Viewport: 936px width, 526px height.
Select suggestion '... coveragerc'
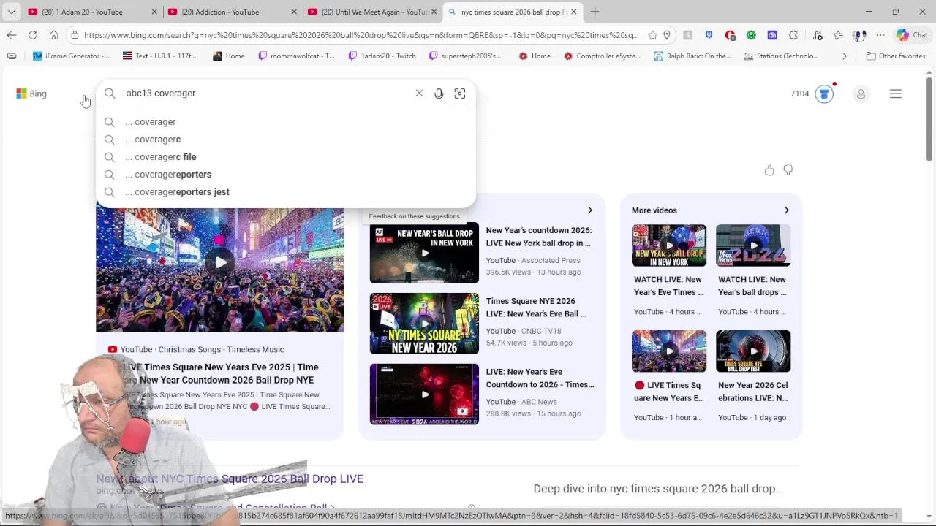(x=286, y=140)
